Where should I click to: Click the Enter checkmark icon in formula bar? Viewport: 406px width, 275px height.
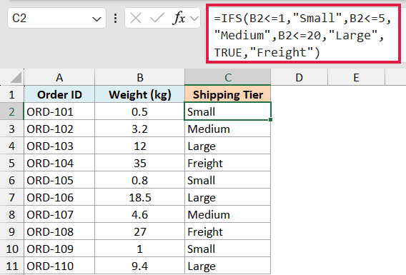[x=157, y=19]
